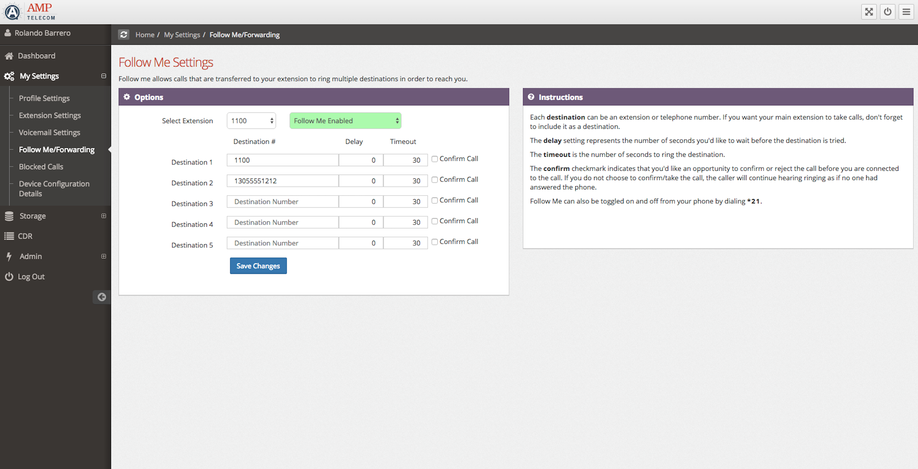Open the Select Extension 1100 dropdown

point(251,121)
